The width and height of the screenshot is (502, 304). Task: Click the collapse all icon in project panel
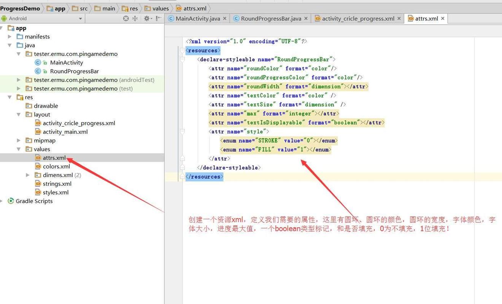135,18
